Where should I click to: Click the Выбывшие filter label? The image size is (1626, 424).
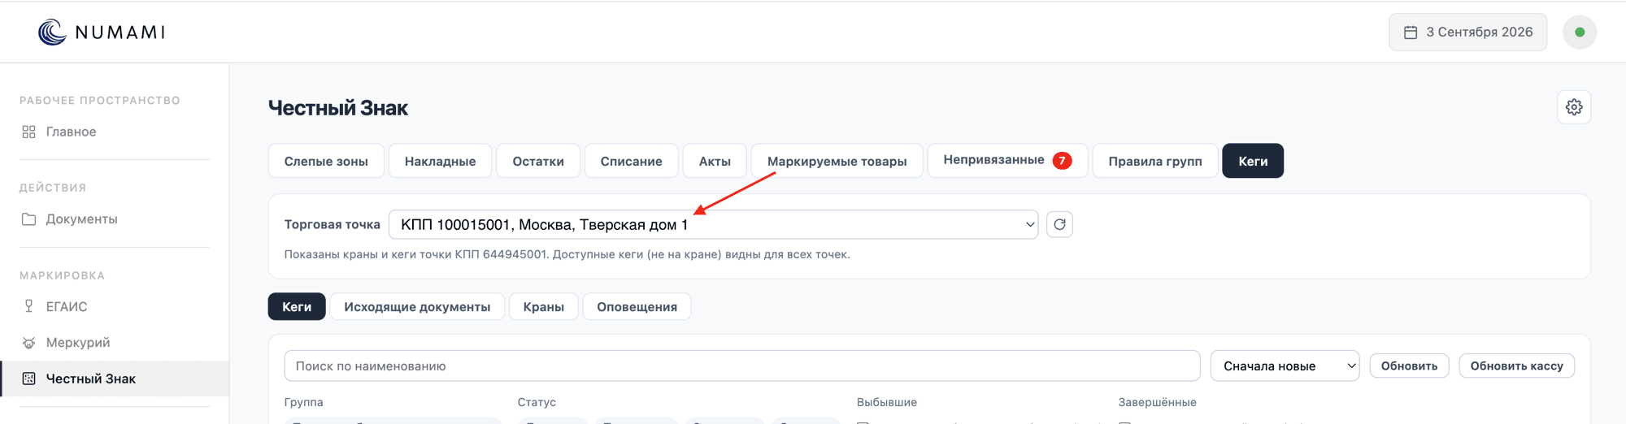[x=887, y=402]
